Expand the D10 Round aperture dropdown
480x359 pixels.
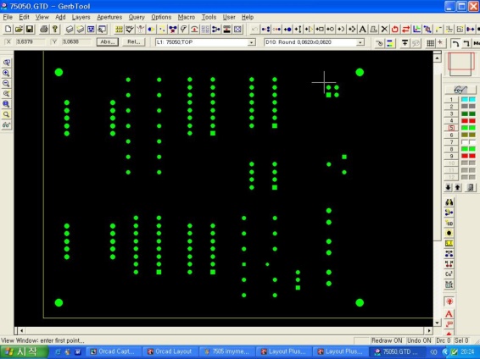tap(360, 42)
